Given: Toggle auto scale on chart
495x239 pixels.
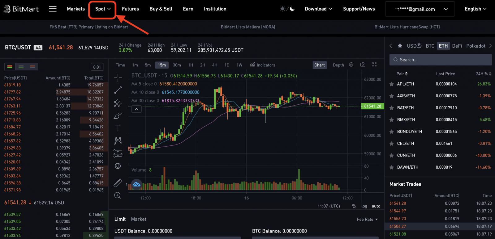Looking at the screenshot, I should 376,206.
